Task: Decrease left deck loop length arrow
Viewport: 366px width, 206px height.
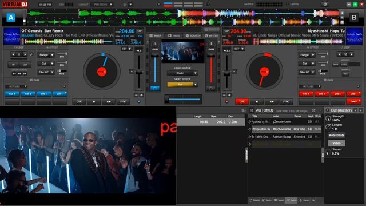Action: (13, 54)
